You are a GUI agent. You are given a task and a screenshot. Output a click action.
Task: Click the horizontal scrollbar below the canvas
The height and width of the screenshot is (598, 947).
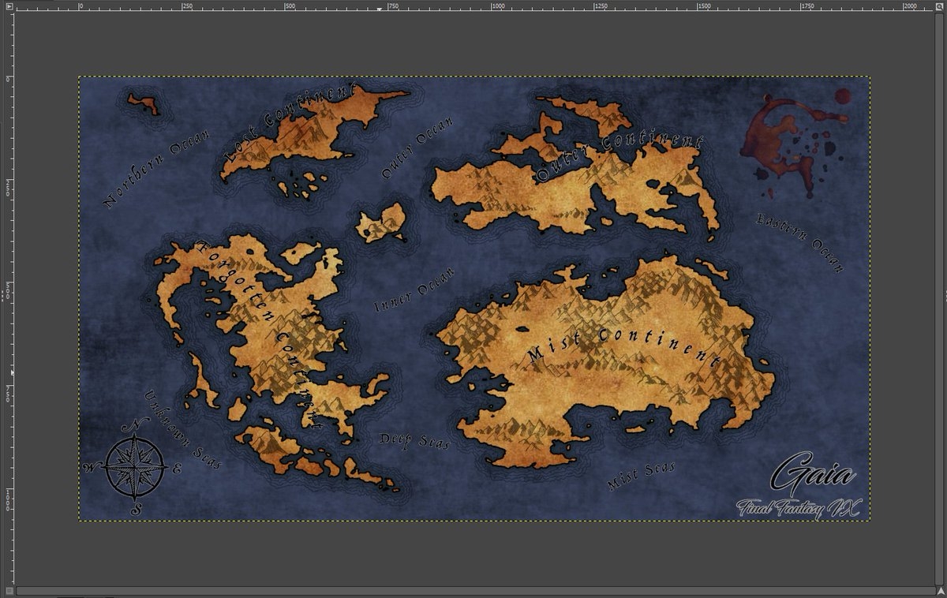(x=473, y=589)
